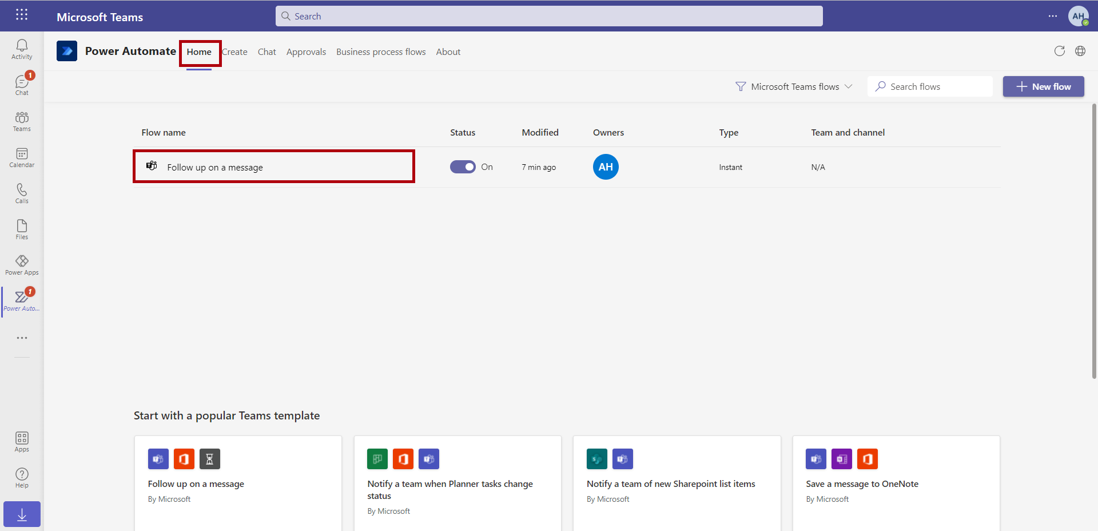Open the Apps store in sidebar
The height and width of the screenshot is (531, 1098).
pos(22,442)
